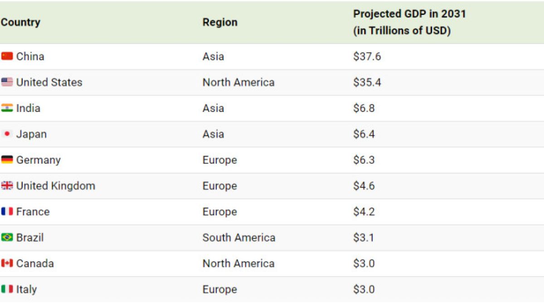Click Canada's North America region cell

pos(238,263)
